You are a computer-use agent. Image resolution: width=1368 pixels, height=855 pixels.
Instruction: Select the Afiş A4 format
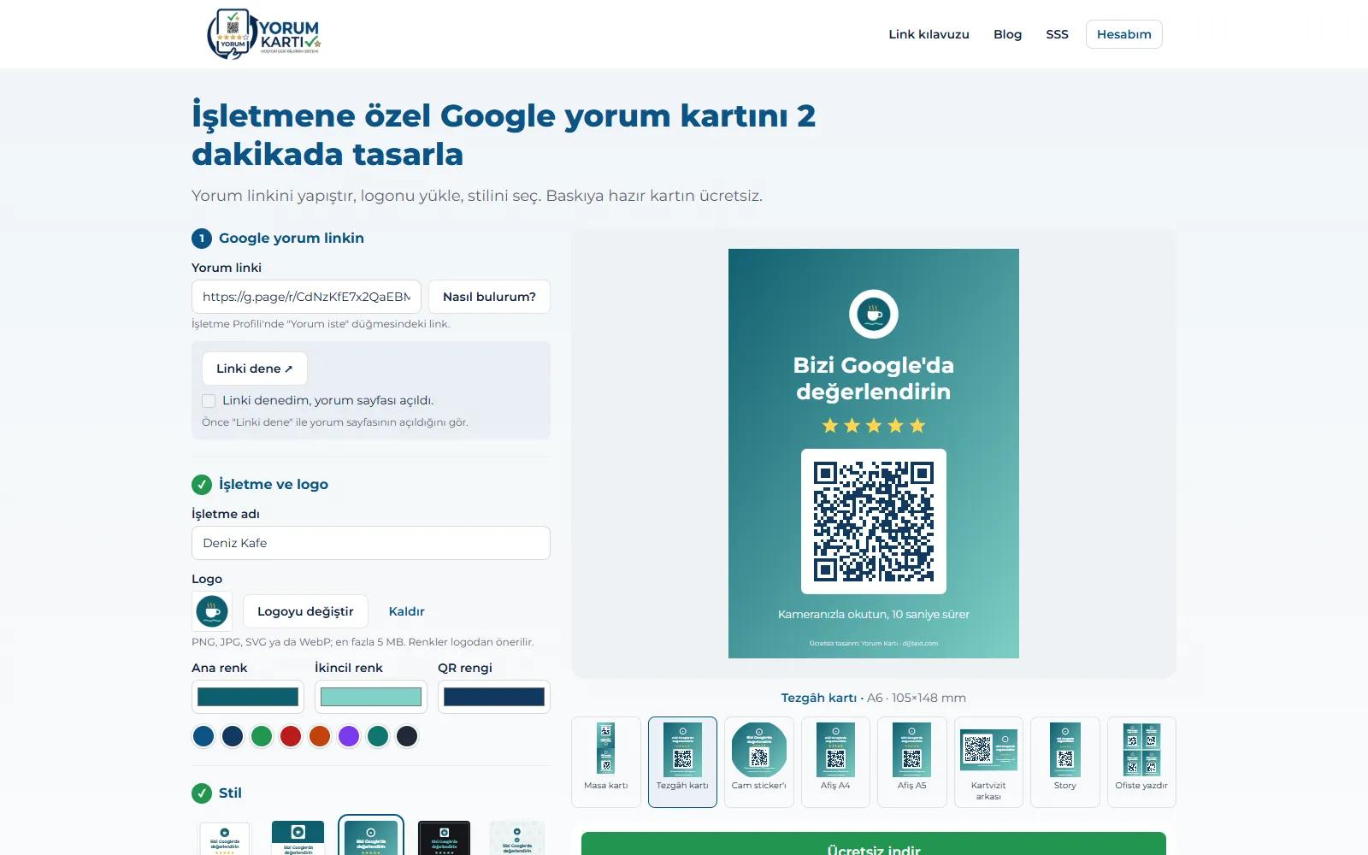coord(835,762)
